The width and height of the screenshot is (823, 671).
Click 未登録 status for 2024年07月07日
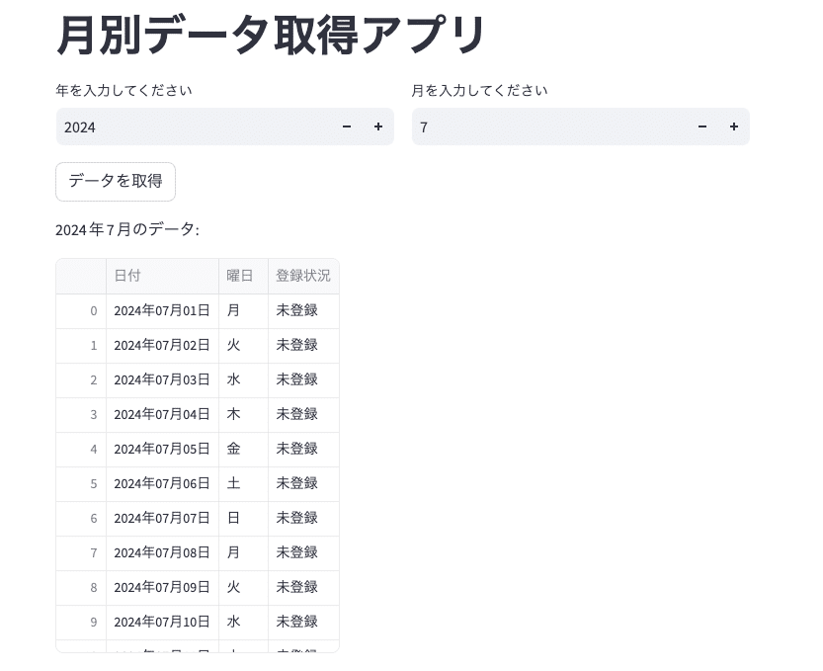pos(303,519)
